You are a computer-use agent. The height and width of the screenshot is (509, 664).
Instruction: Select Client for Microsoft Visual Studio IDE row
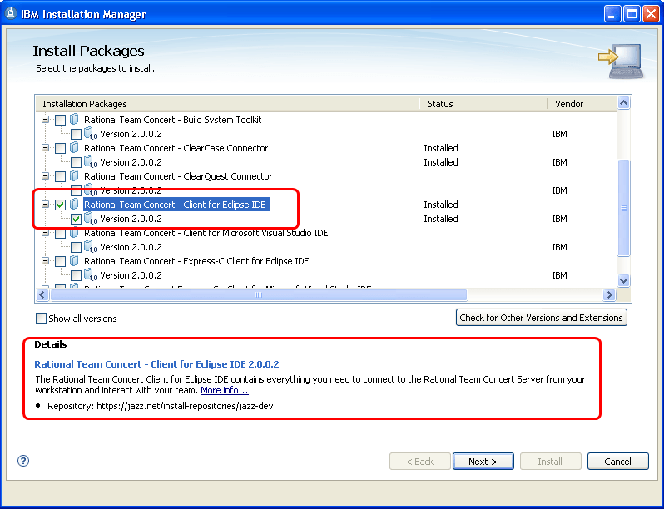(206, 233)
